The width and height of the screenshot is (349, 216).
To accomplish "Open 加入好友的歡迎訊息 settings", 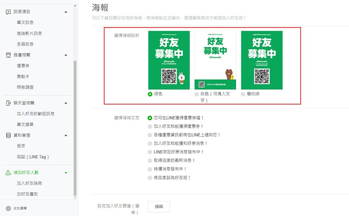I will (x=36, y=114).
